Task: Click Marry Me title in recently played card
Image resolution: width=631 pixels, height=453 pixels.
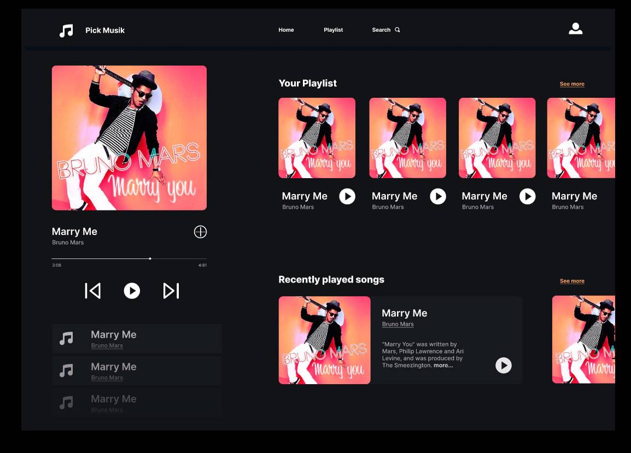Action: click(x=405, y=314)
